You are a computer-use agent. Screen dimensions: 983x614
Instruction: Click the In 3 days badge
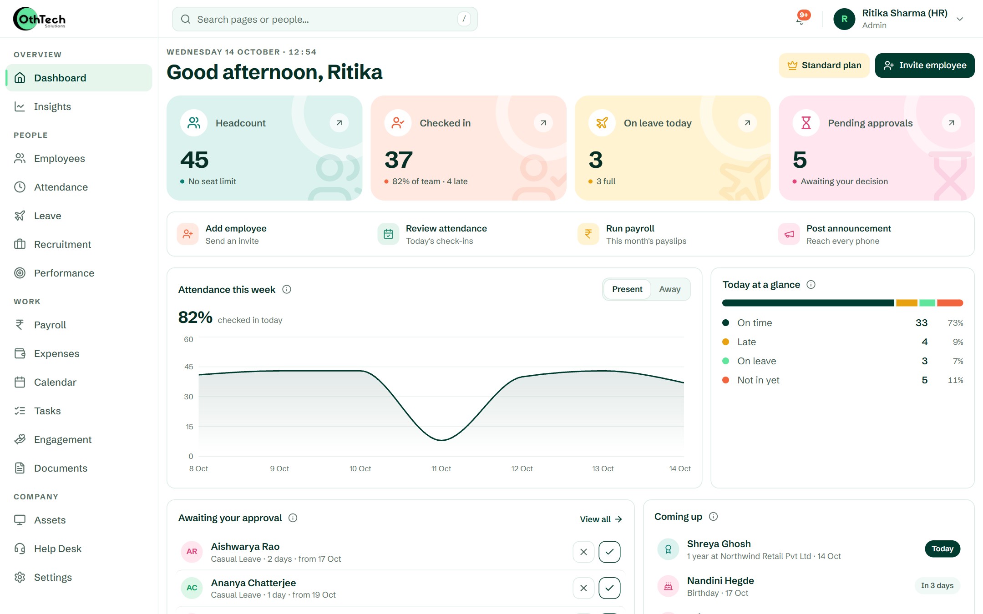click(937, 586)
